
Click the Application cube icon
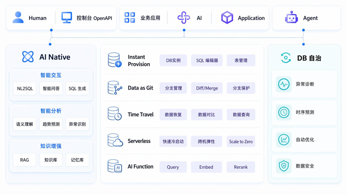pyautogui.click(x=227, y=17)
